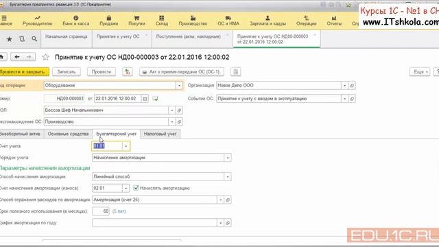Viewport: 439px width, 247px height.
Task: Expand the Вид операции dropdown
Action: [x=179, y=85]
